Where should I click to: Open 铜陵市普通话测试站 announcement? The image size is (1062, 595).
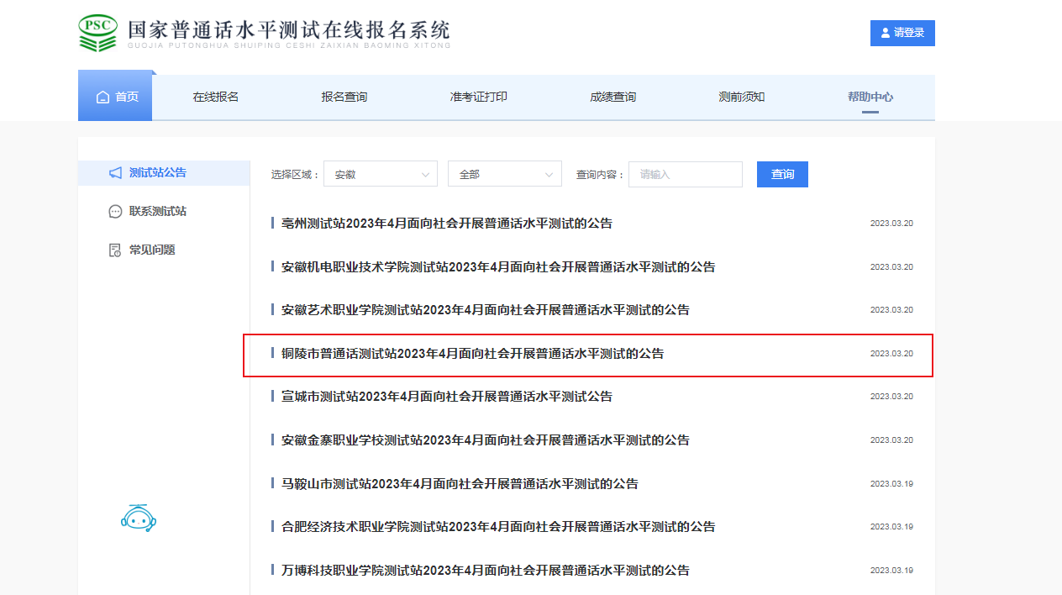tap(472, 354)
